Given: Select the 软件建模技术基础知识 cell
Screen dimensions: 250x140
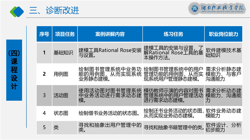Looking at the screenshot, I should point(223,53).
